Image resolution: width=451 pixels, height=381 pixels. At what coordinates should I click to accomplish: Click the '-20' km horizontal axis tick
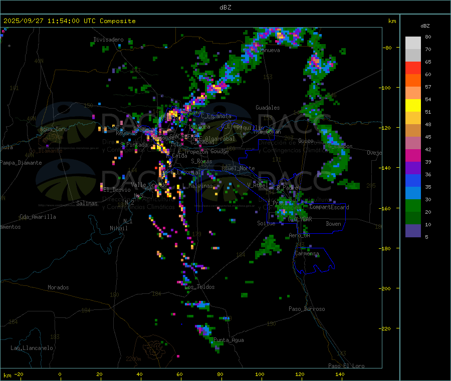19,374
